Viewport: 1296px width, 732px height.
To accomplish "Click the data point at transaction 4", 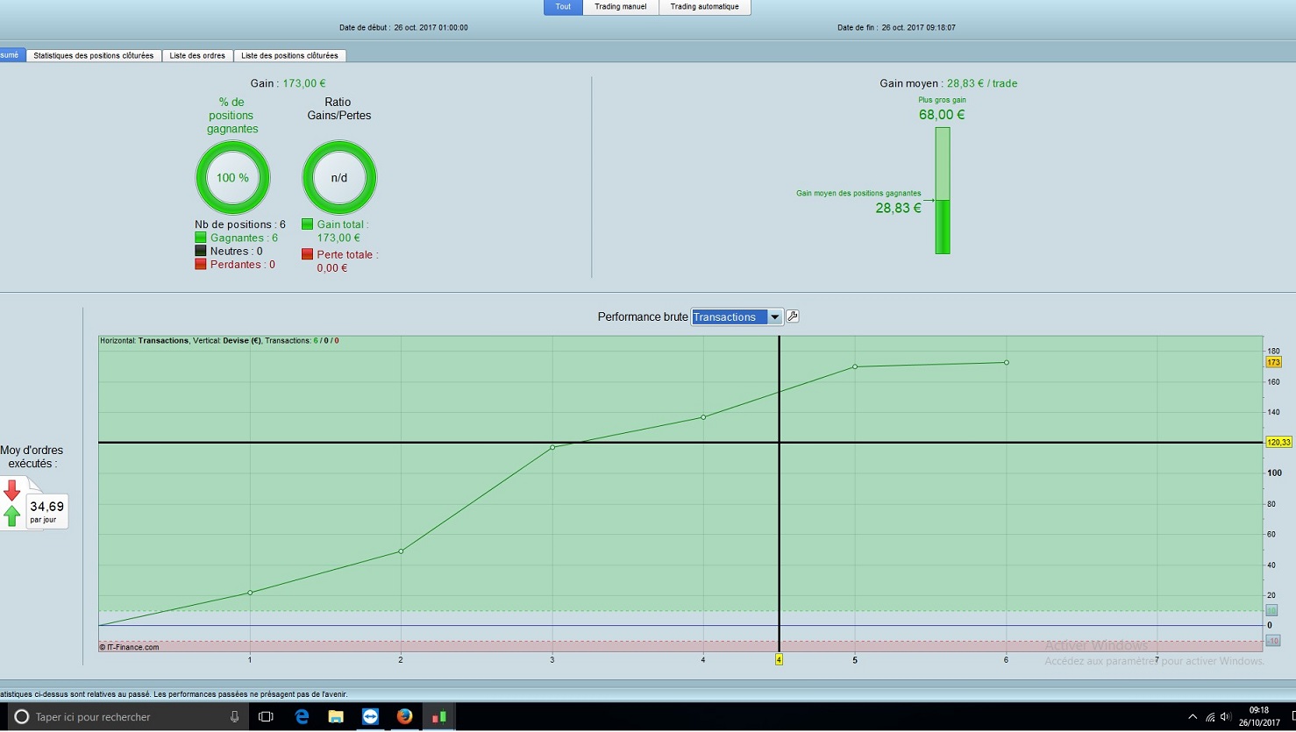I will (703, 417).
